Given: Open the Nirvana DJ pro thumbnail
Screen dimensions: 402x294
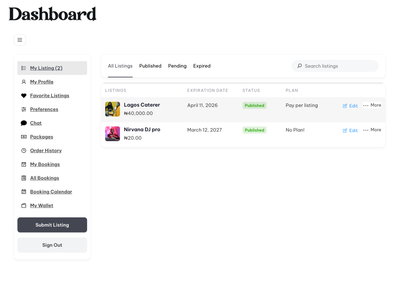Looking at the screenshot, I should coord(112,134).
